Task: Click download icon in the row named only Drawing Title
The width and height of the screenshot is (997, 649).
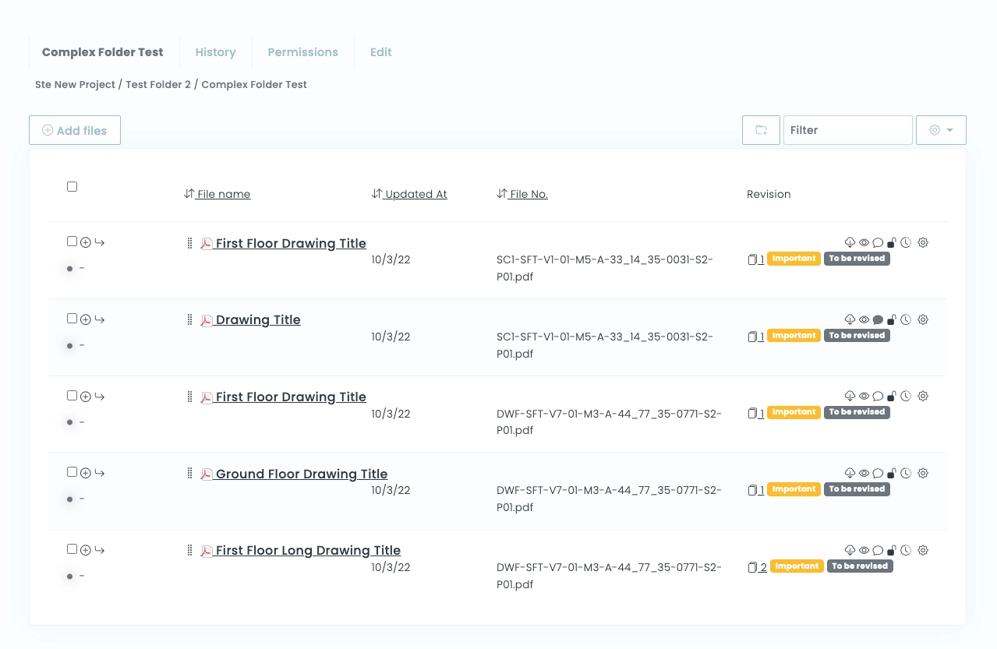Action: [850, 320]
